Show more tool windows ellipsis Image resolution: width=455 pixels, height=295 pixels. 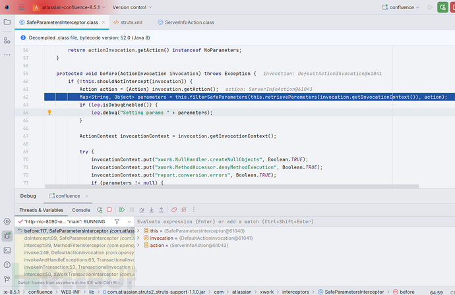pyautogui.click(x=7, y=55)
